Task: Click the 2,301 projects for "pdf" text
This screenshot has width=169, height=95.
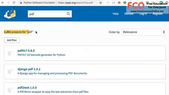Action: tap(18, 32)
